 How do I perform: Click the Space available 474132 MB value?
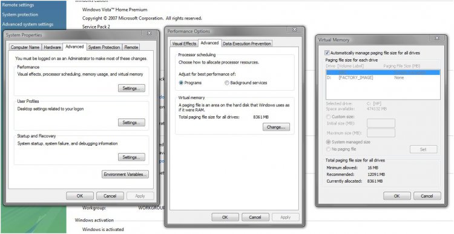pos(377,109)
